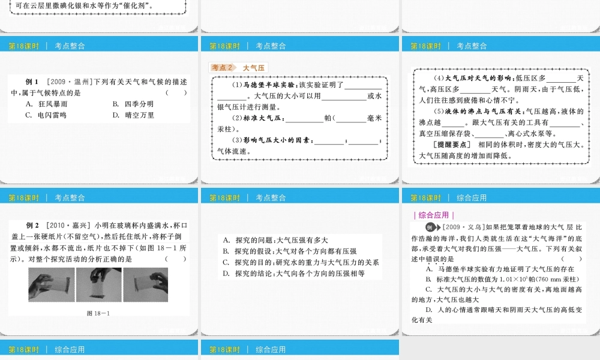600x360 pixels.
Task: Select option C. 探究的目的
Action: pyautogui.click(x=301, y=262)
